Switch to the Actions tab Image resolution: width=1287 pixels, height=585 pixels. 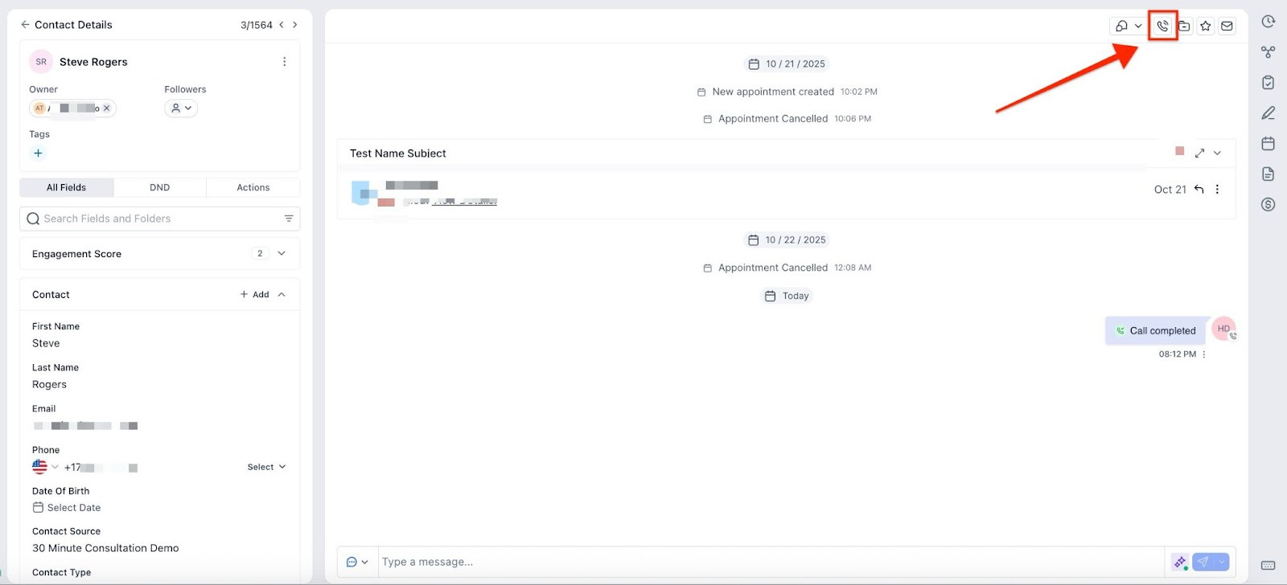tap(253, 187)
